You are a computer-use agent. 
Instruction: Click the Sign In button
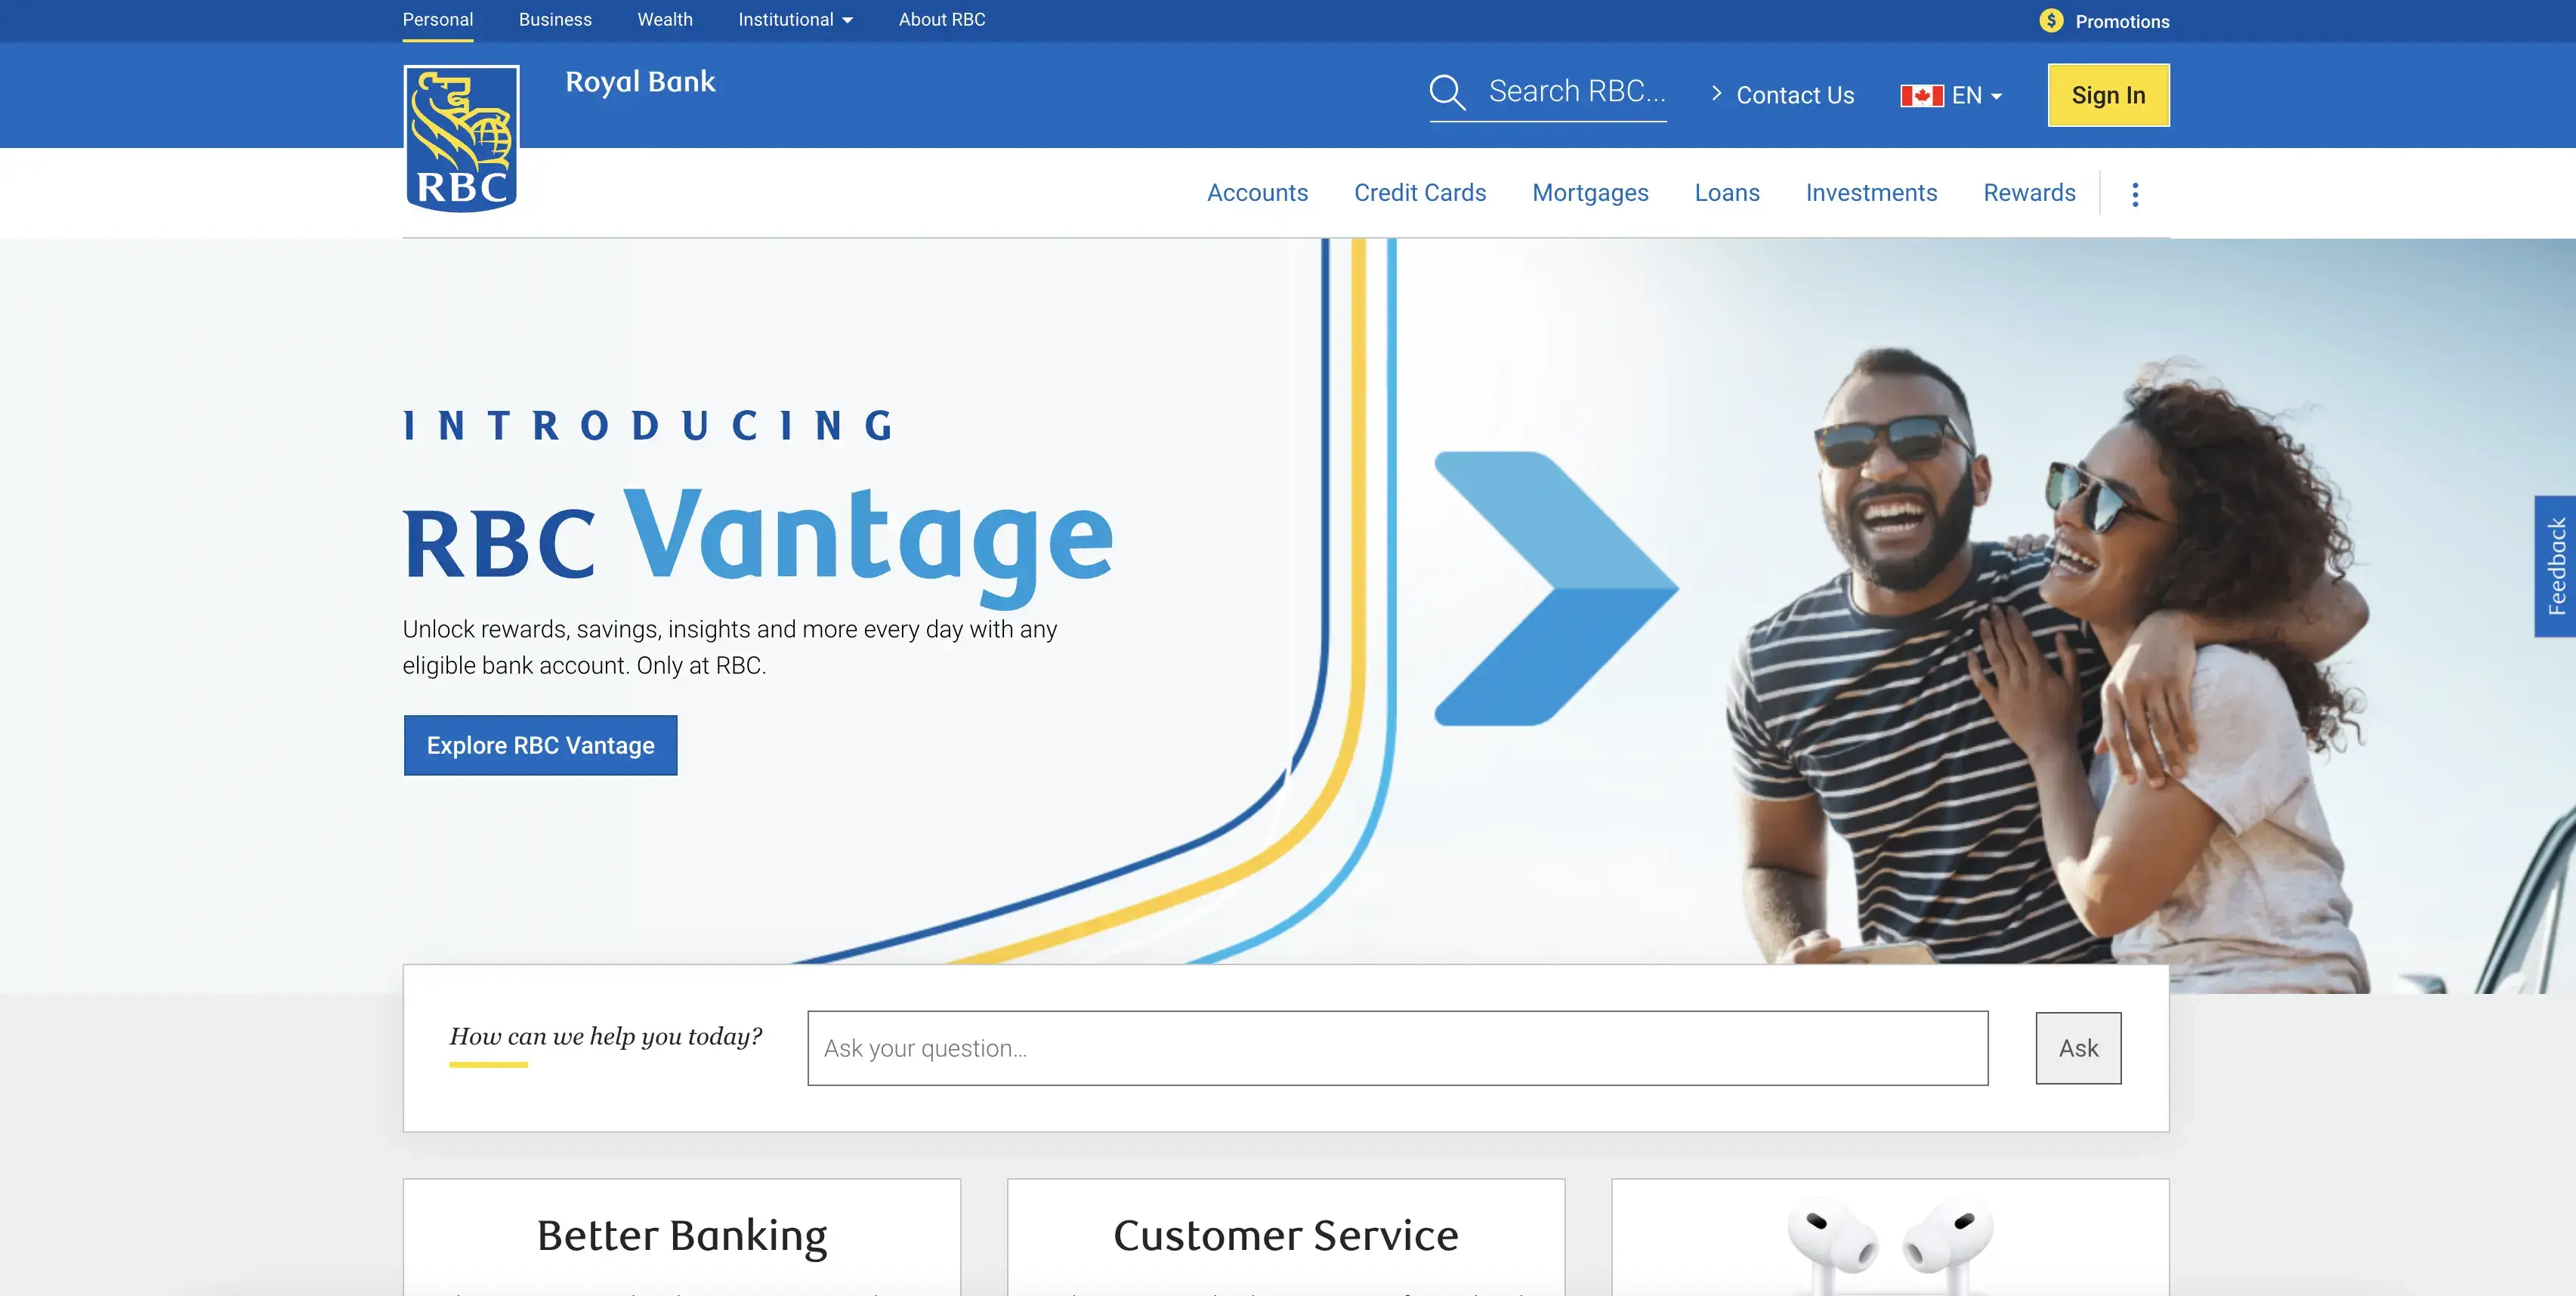[2108, 95]
